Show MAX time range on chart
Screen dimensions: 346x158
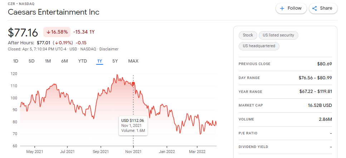point(133,61)
